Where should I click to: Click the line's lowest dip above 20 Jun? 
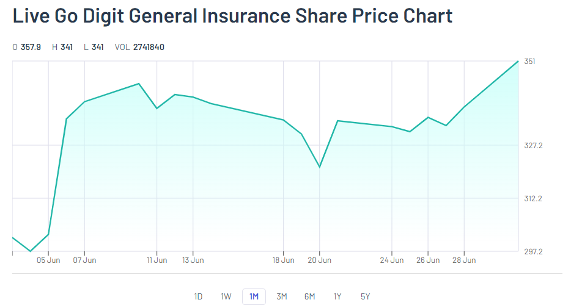point(320,167)
